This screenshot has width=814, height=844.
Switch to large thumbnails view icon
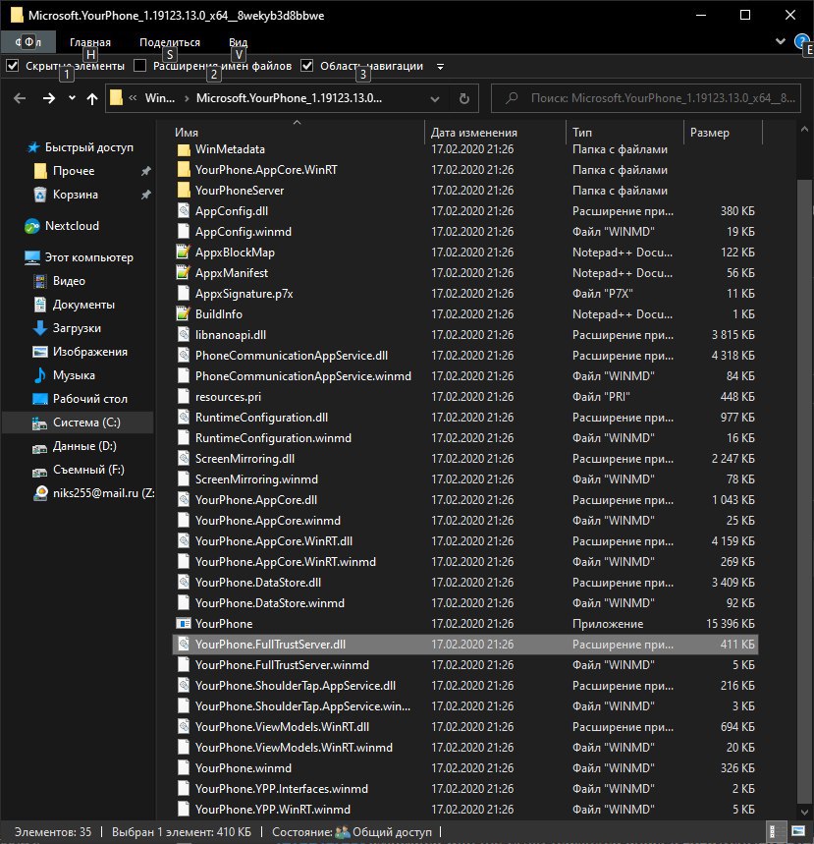click(798, 831)
